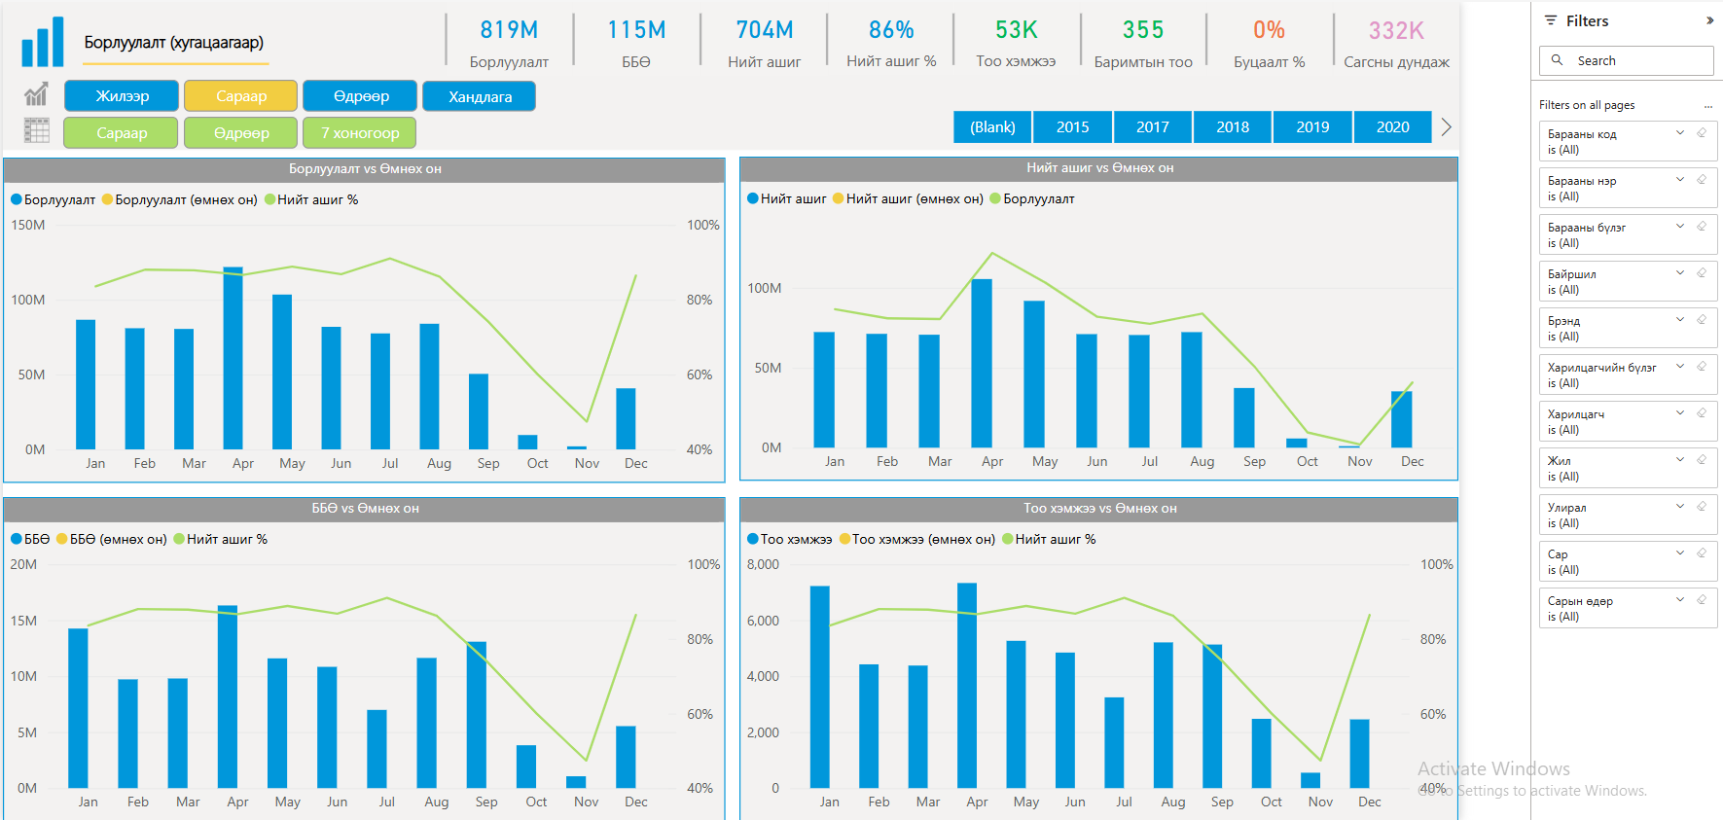Select the 2015 year slicer tile
This screenshot has width=1723, height=820.
(x=1072, y=127)
